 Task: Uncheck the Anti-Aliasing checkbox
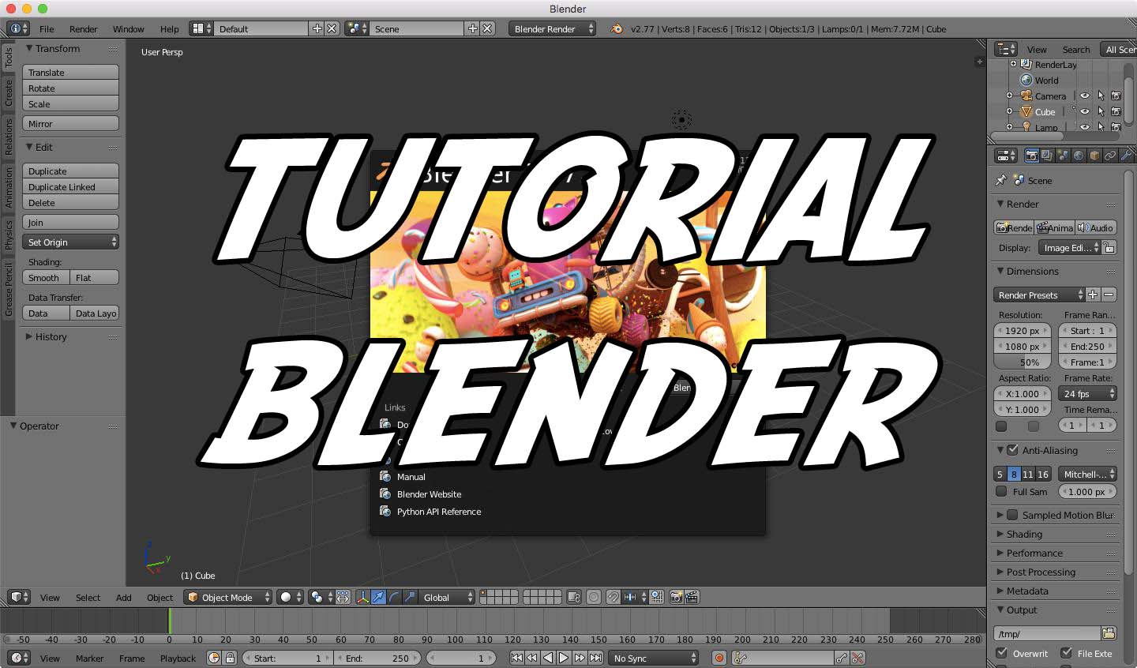[1011, 450]
